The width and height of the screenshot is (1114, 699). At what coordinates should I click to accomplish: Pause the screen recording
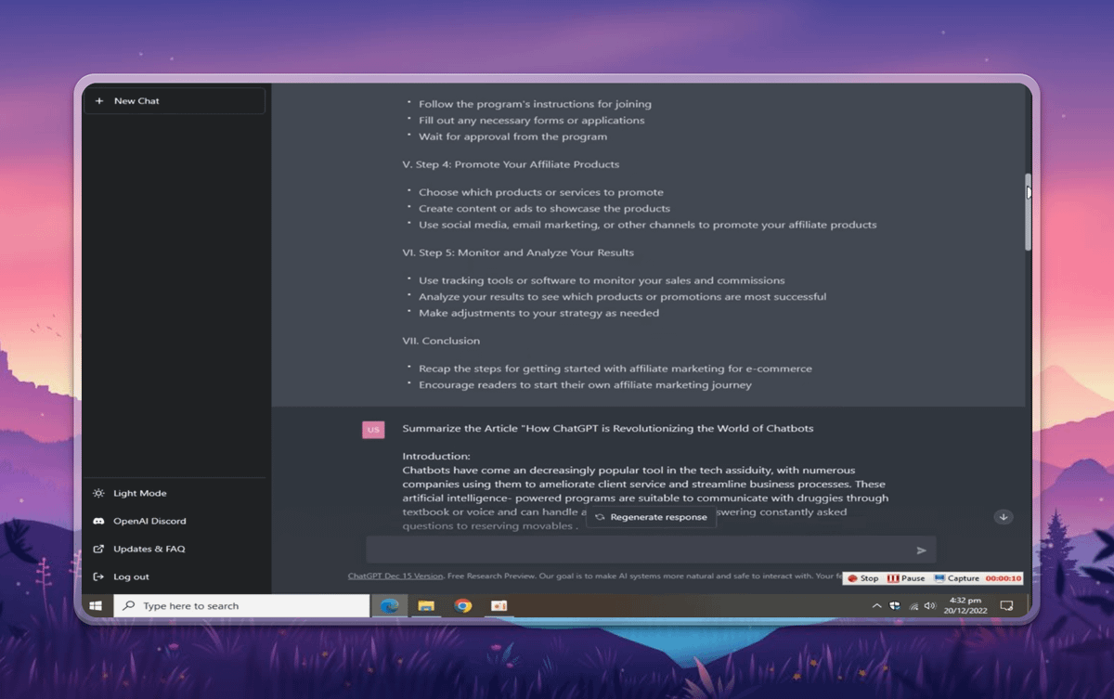click(x=906, y=578)
